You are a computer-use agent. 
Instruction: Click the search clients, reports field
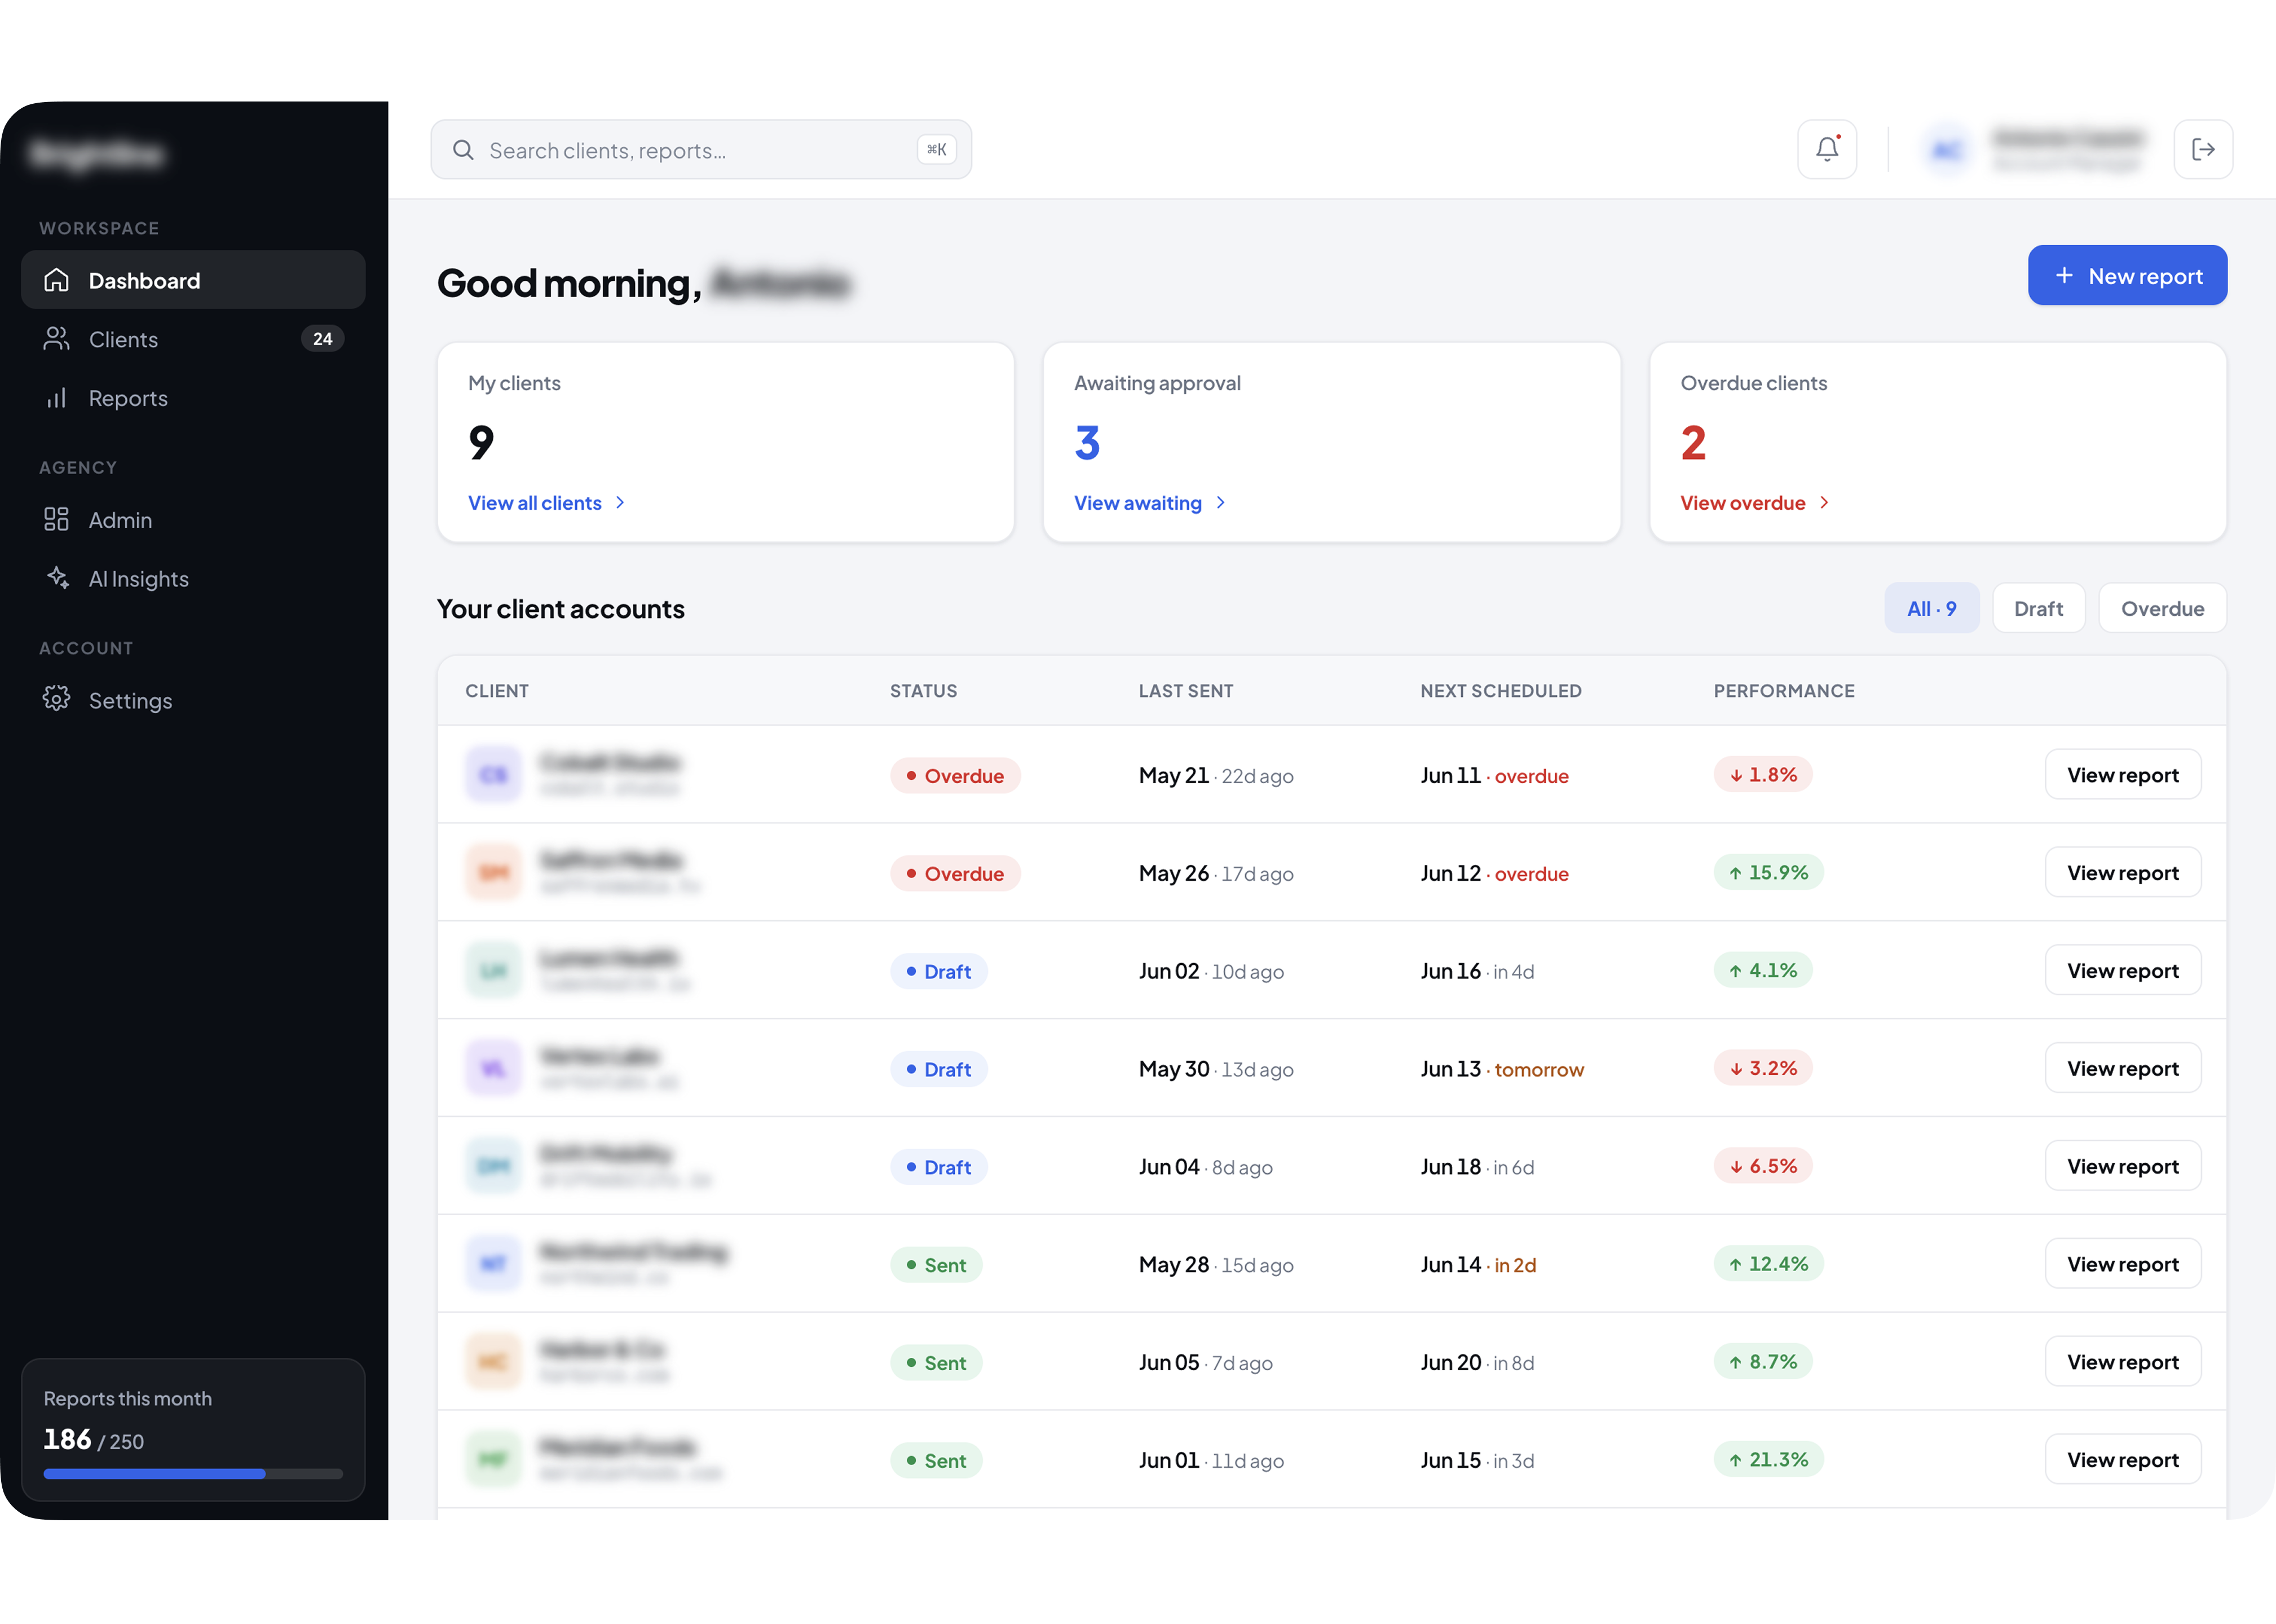701,150
